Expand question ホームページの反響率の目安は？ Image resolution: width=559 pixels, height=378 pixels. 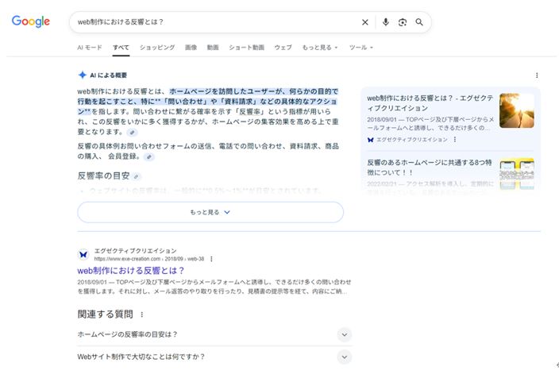[x=344, y=334]
